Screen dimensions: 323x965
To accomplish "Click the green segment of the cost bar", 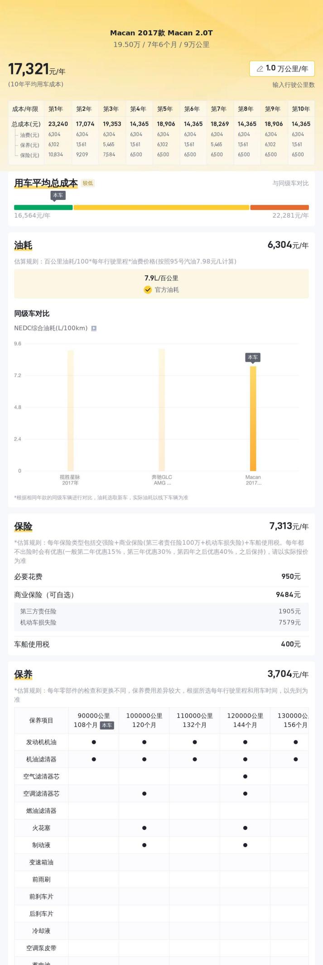I will pos(43,208).
